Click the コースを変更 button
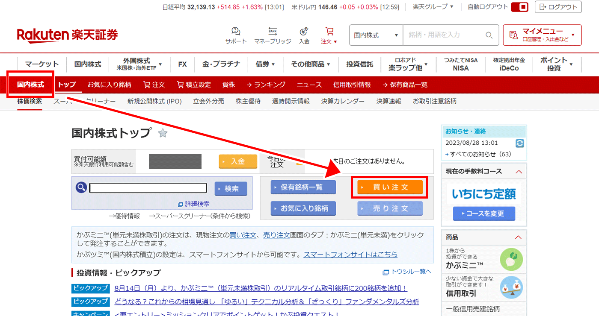This screenshot has width=599, height=316. 484,213
